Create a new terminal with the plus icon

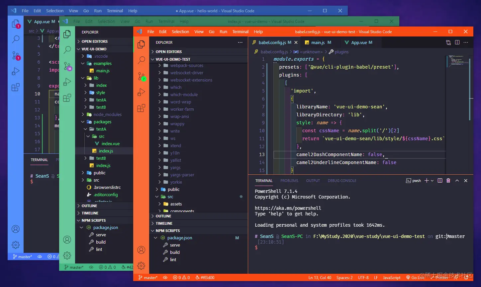427,181
